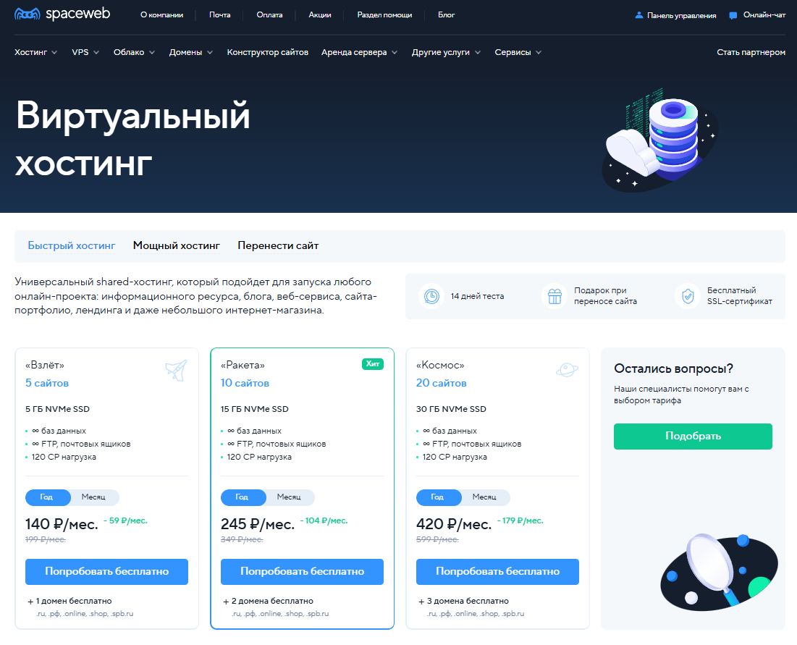Viewport: 797px width, 645px height.
Task: Click the planet icon on the Космос plan
Action: (567, 369)
